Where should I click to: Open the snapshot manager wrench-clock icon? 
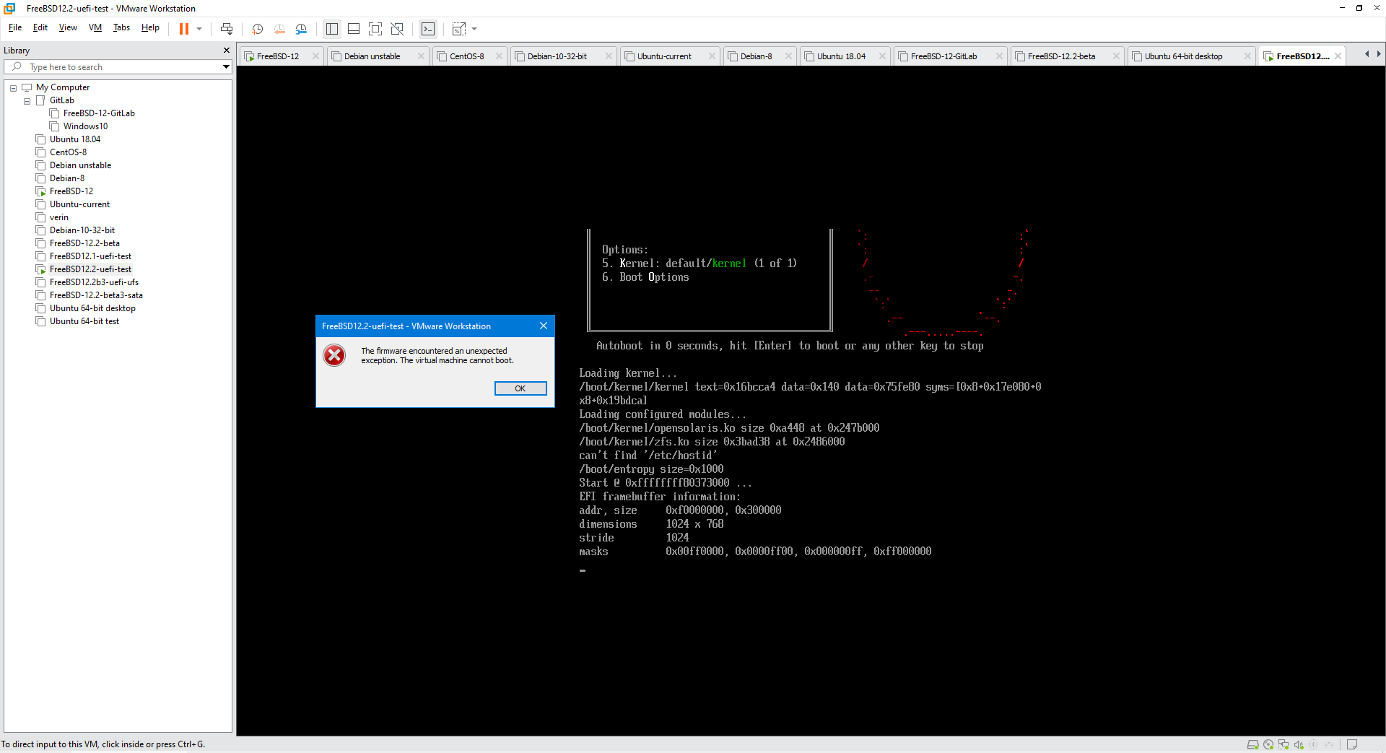[x=301, y=29]
